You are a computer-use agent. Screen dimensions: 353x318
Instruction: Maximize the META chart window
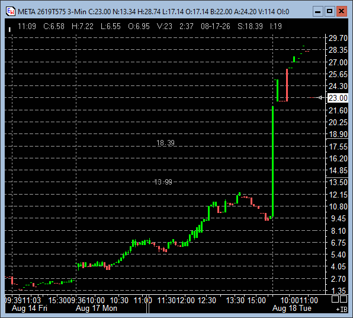point(329,11)
